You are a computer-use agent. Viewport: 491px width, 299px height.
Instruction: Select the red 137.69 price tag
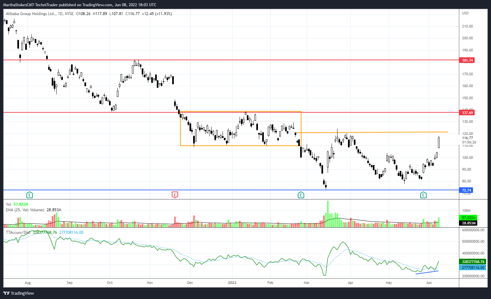pos(467,113)
